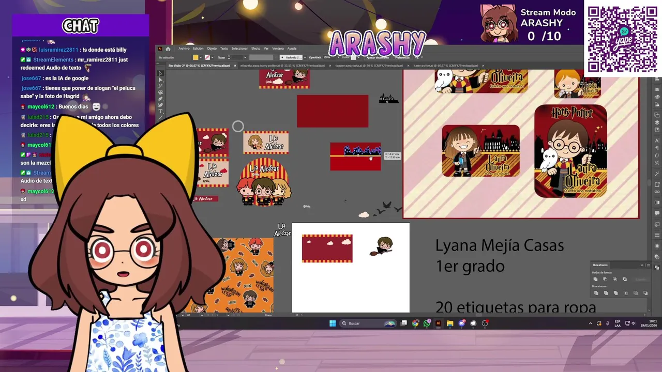The image size is (662, 372).
Task: Click the taskbar Task View icon
Action: click(404, 323)
